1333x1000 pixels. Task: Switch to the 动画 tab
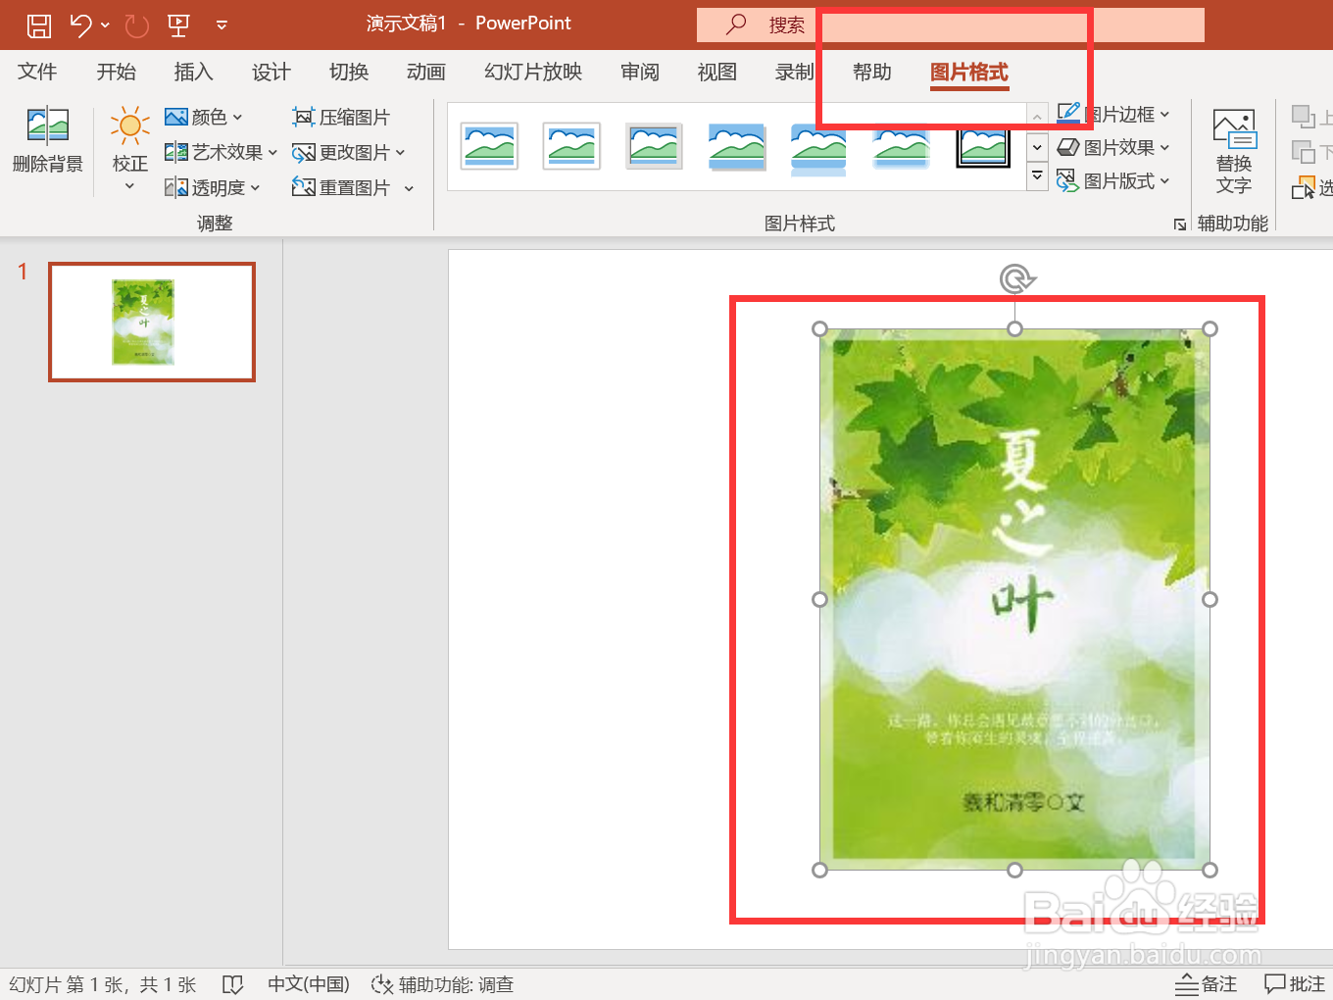pos(426,72)
